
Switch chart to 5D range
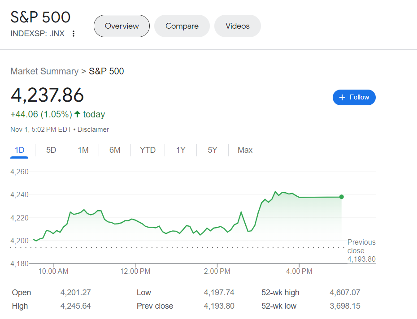click(x=51, y=150)
